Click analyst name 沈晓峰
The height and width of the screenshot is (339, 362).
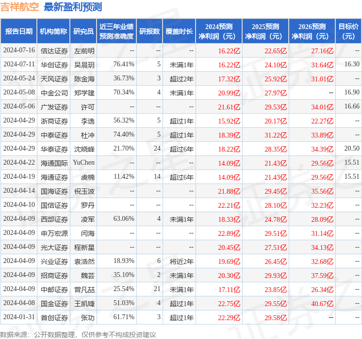pos(84,149)
